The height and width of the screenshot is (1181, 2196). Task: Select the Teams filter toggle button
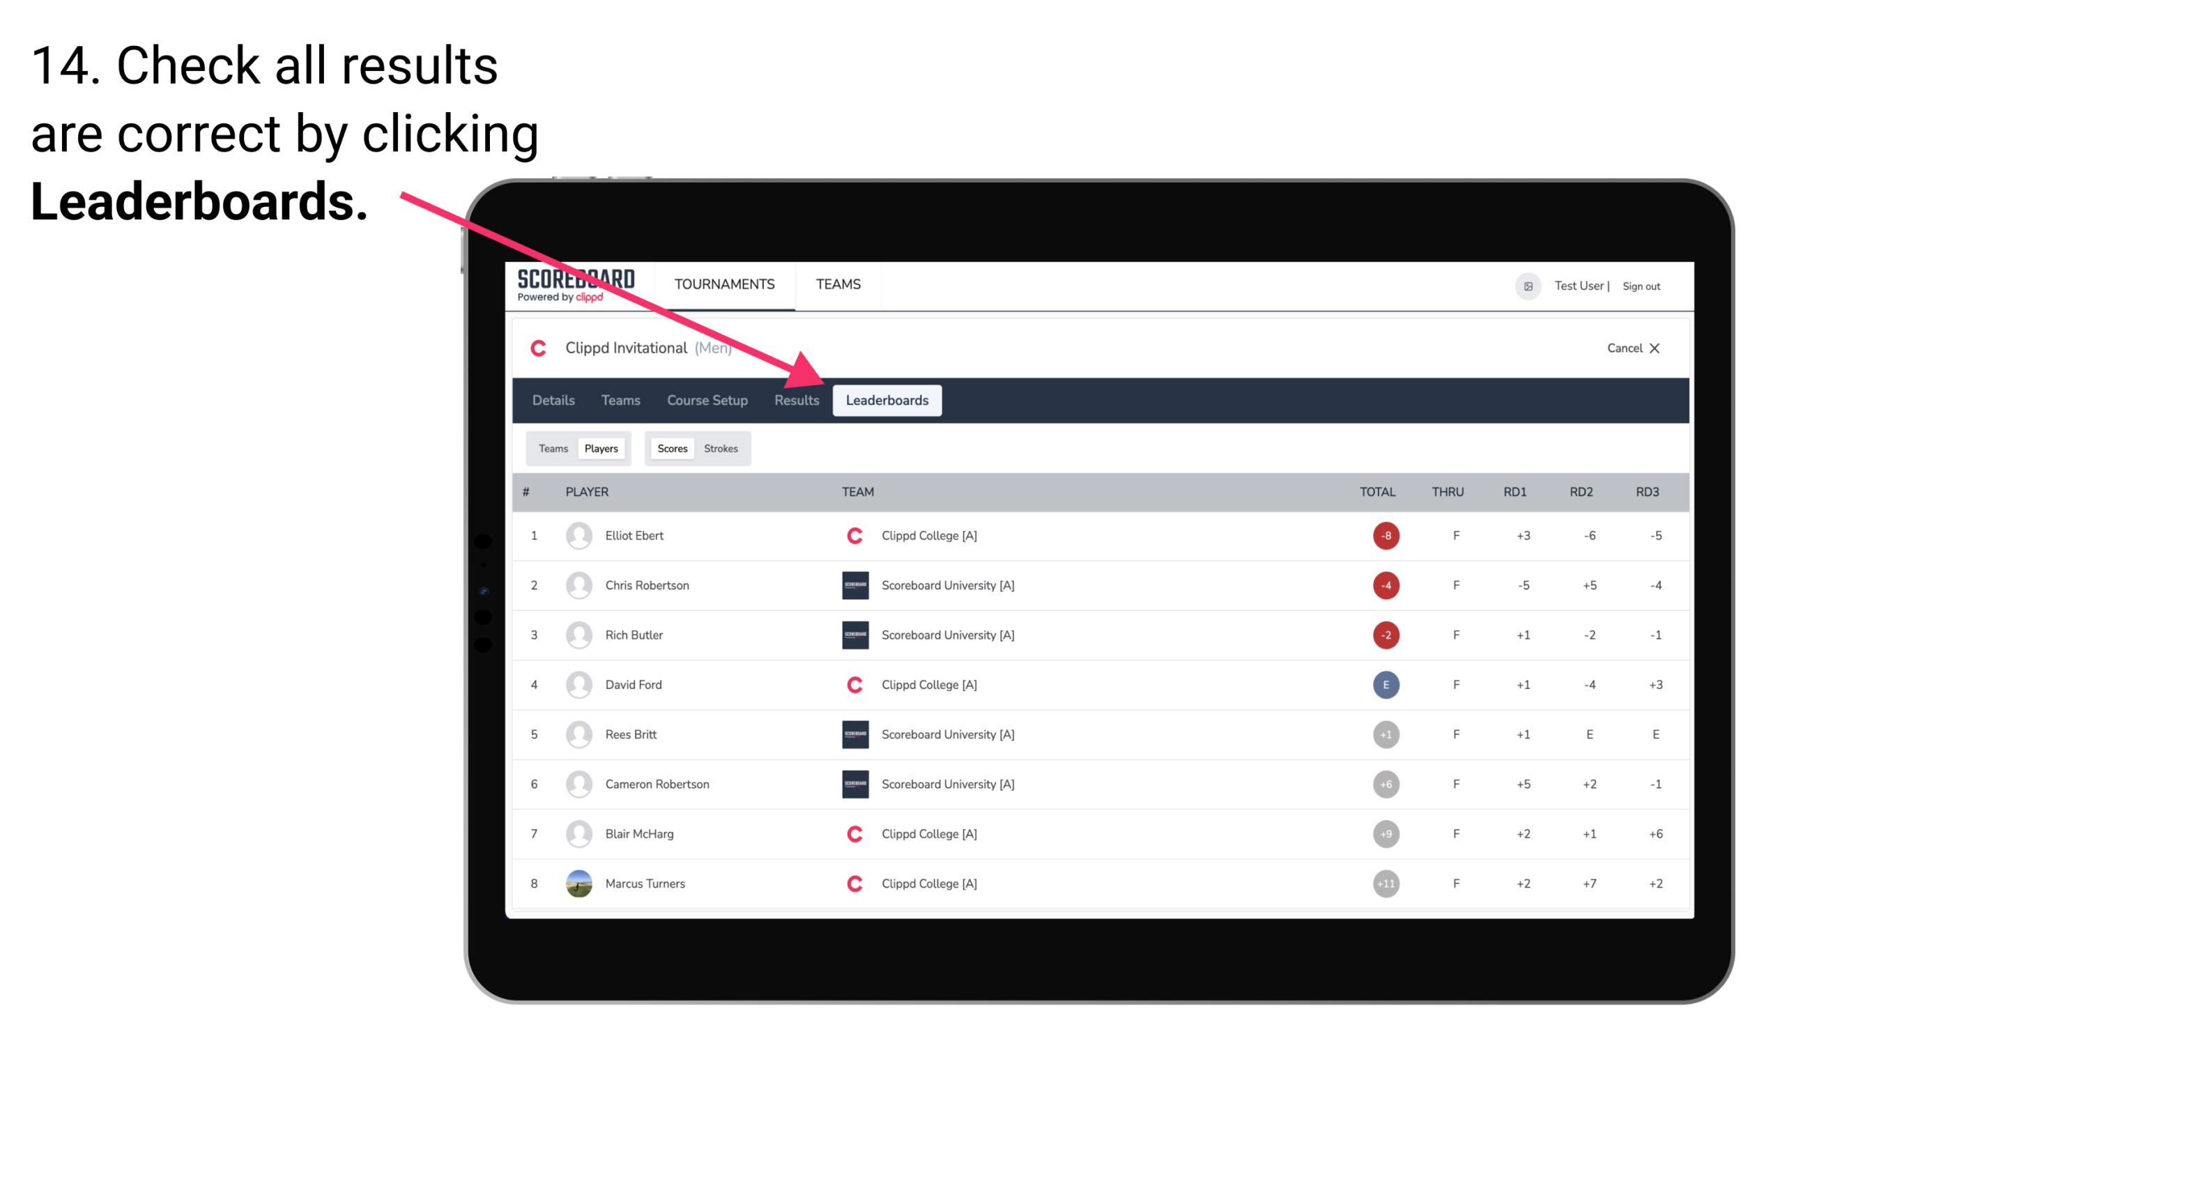[x=550, y=448]
